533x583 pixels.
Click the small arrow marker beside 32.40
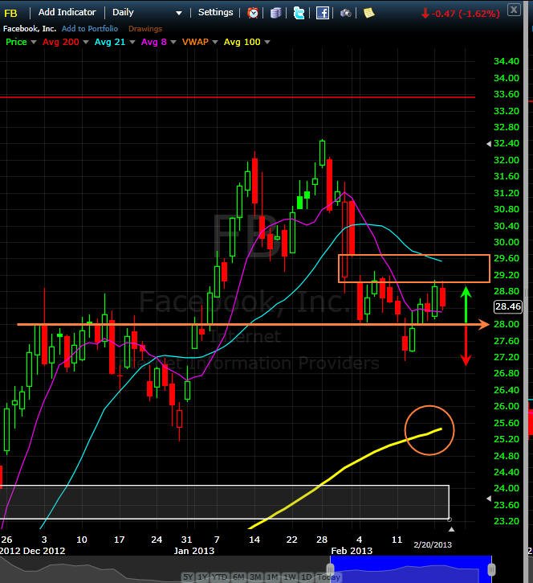coord(489,143)
